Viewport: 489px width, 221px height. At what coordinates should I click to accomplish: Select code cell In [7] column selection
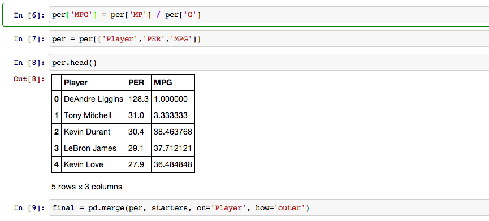point(269,38)
